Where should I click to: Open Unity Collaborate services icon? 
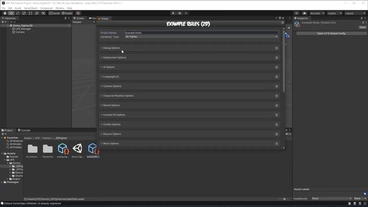(297, 13)
